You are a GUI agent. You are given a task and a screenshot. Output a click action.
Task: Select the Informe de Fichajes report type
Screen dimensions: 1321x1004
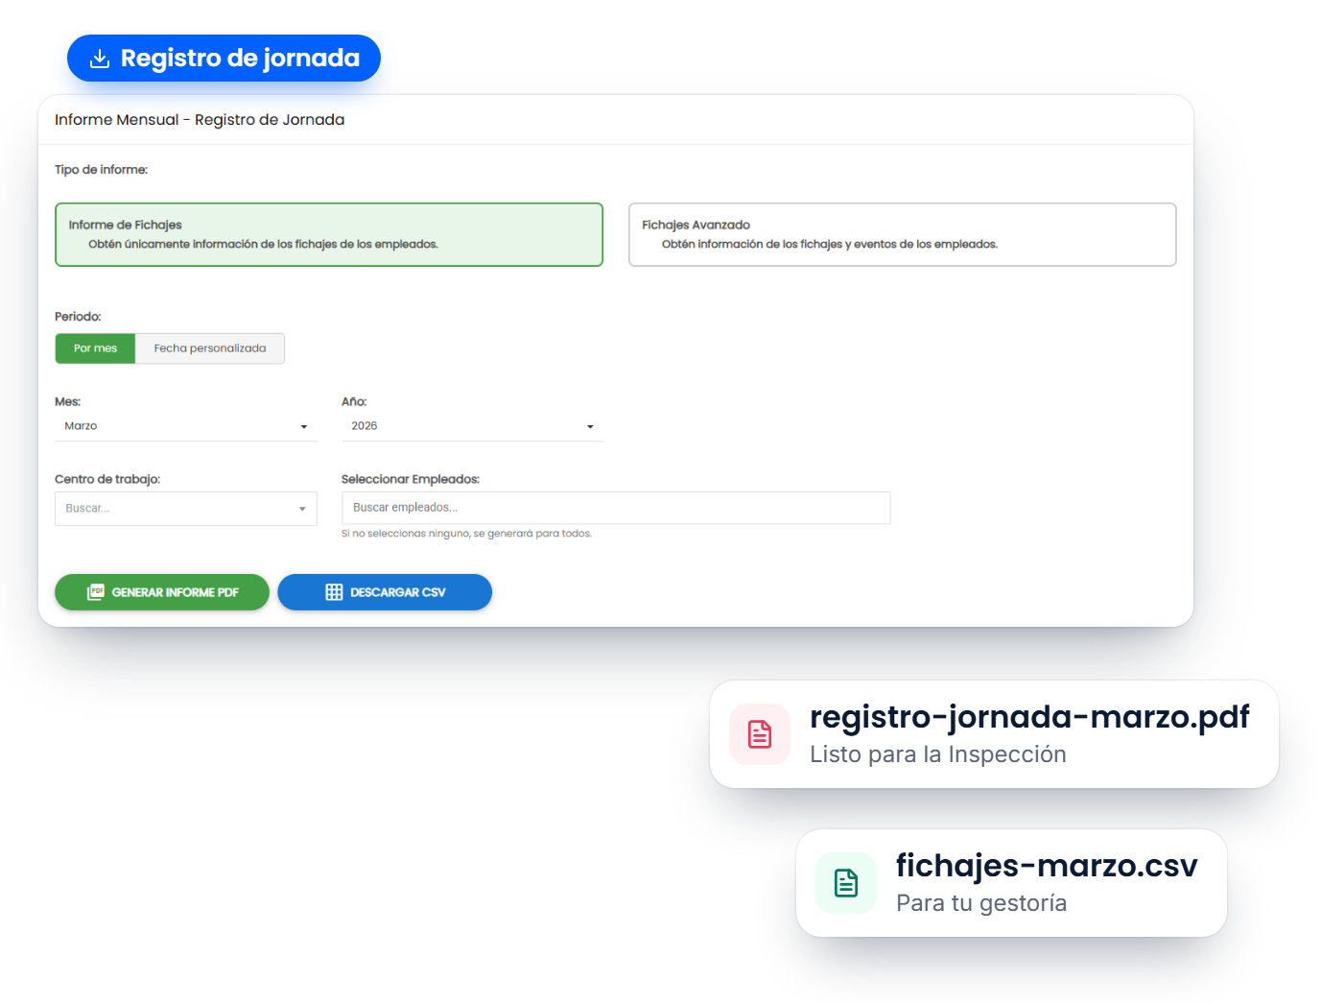click(329, 234)
